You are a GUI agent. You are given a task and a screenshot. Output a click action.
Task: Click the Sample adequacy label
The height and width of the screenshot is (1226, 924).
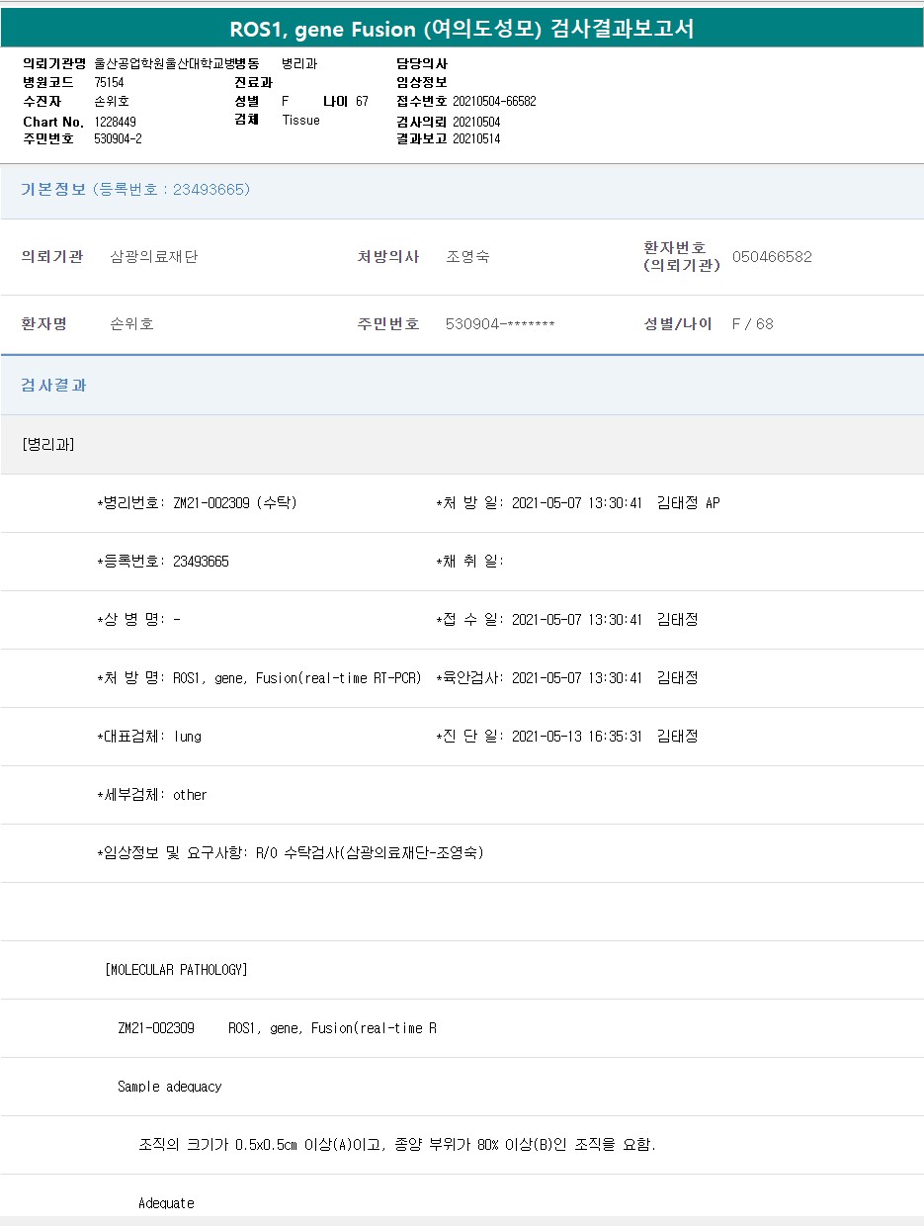point(169,1087)
